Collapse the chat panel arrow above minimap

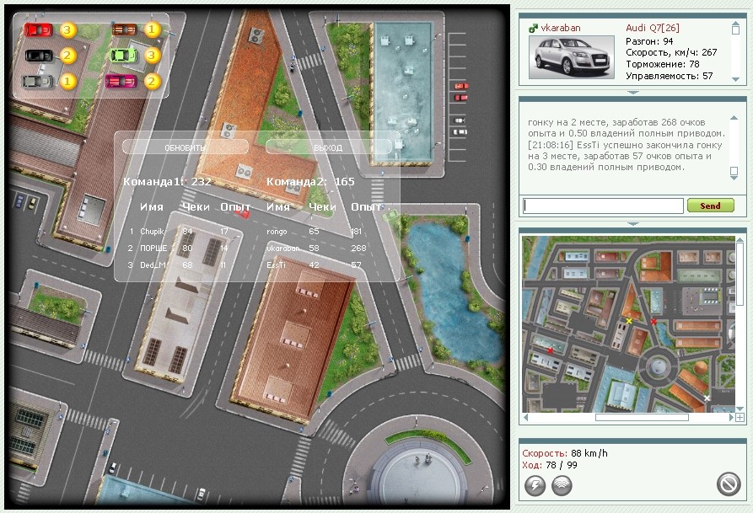633,223
